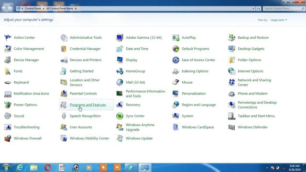
Task: Click the Indexing Options icon
Action: point(175,71)
